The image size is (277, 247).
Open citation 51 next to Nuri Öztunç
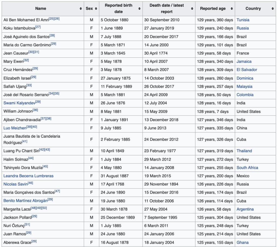coord(27,225)
